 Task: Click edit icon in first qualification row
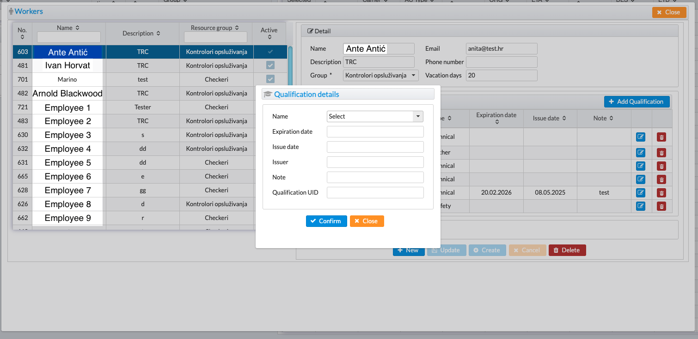coord(640,137)
